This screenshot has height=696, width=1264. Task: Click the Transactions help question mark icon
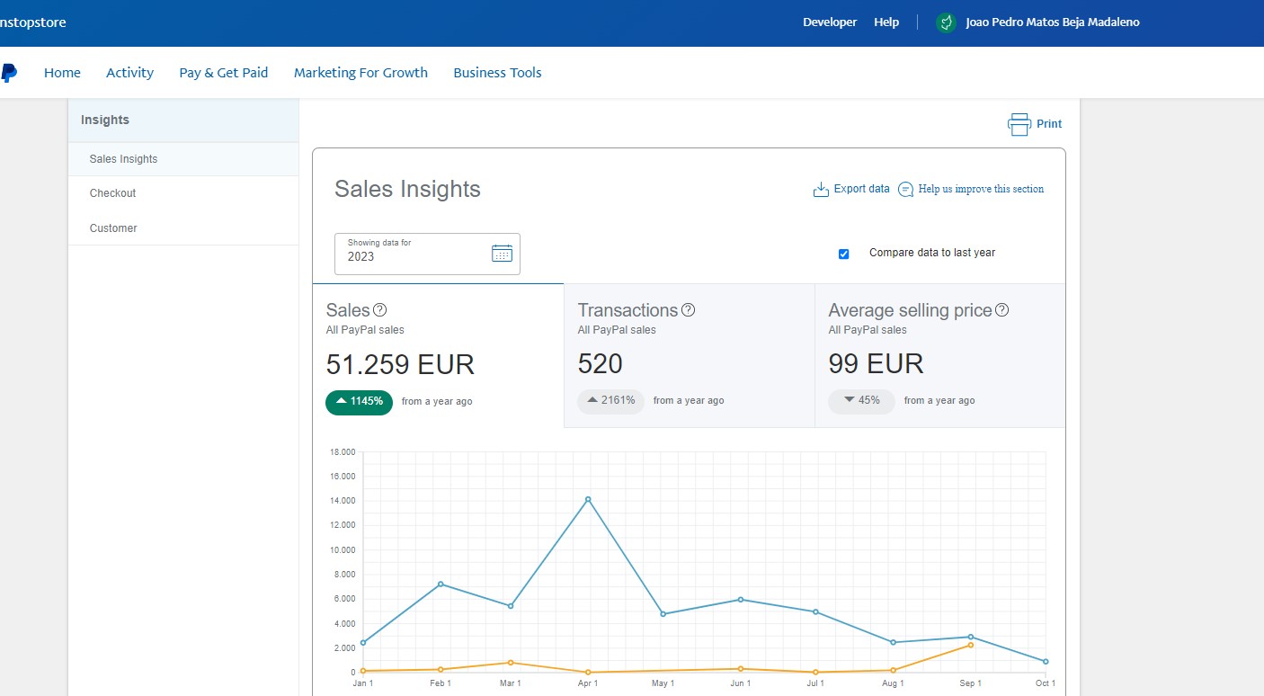(688, 310)
